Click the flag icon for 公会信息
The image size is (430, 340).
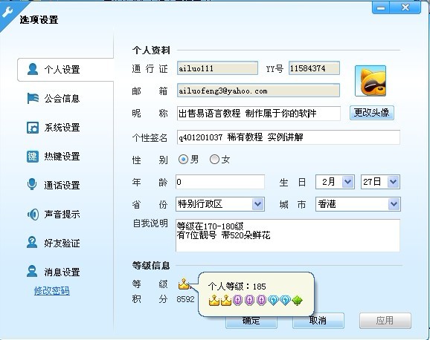coord(33,98)
